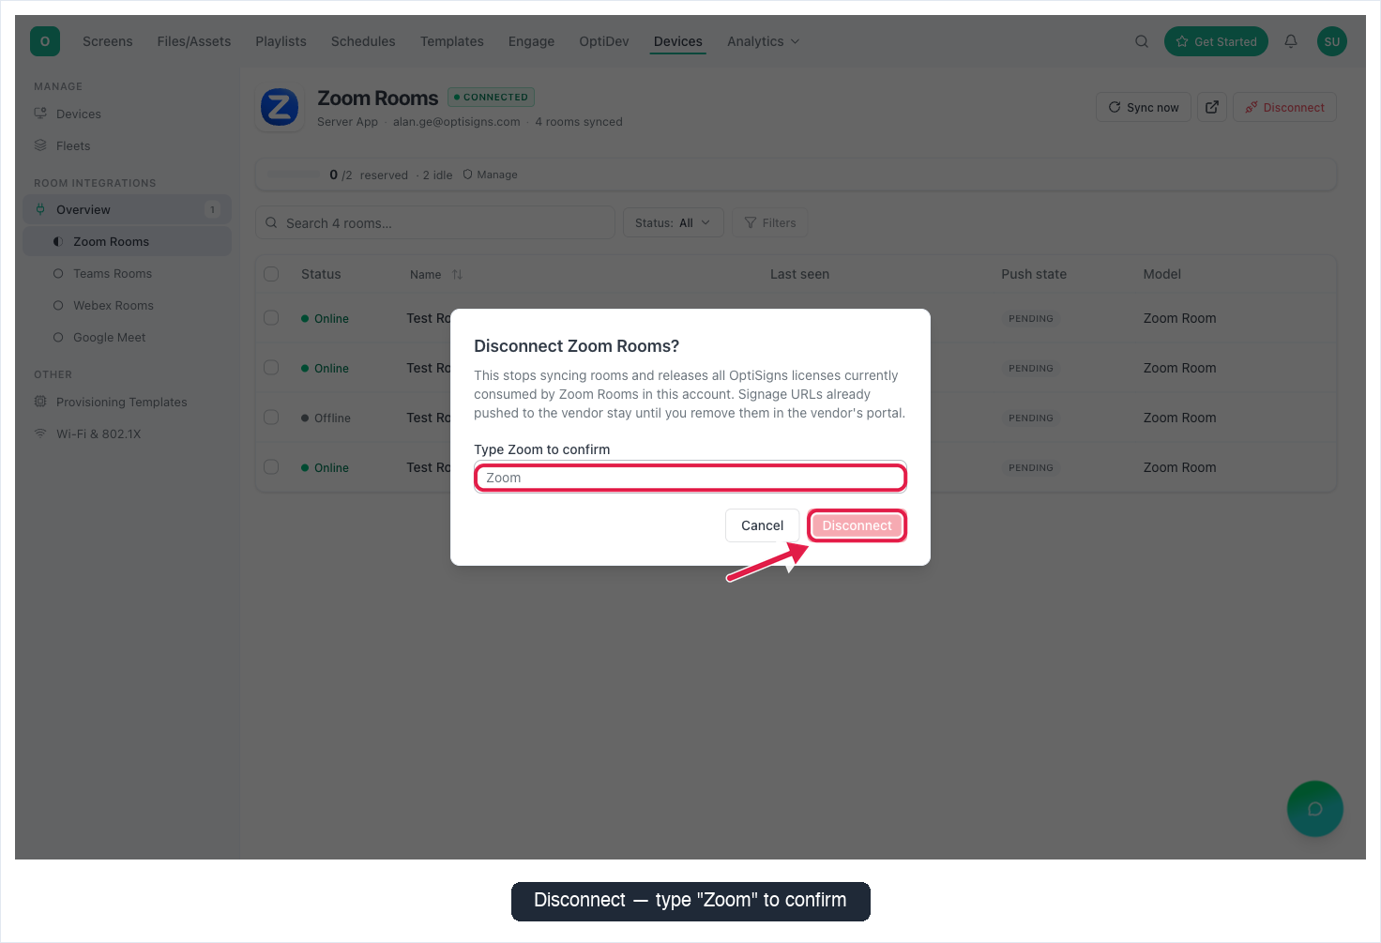Click the Status column header
Image resolution: width=1381 pixels, height=943 pixels.
[321, 274]
